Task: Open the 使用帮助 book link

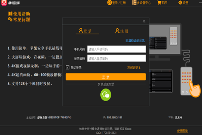Action: point(19,14)
